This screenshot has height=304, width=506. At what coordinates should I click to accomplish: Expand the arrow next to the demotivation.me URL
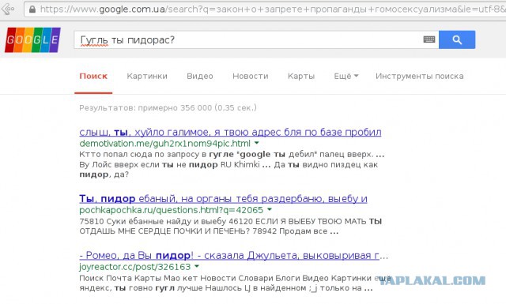(x=256, y=142)
